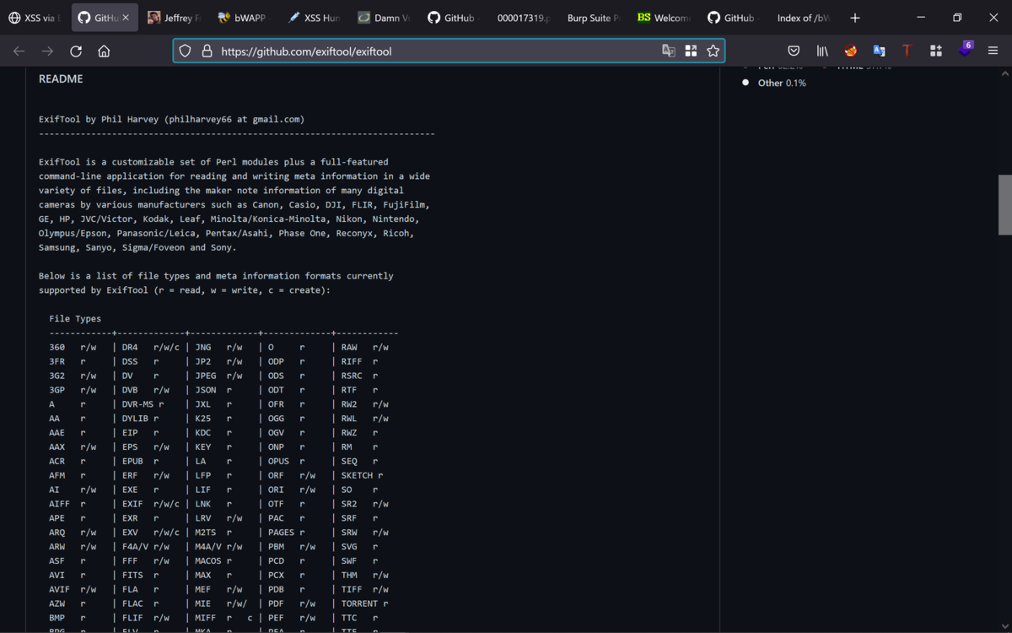
Task: Open a new browser tab
Action: click(x=855, y=18)
